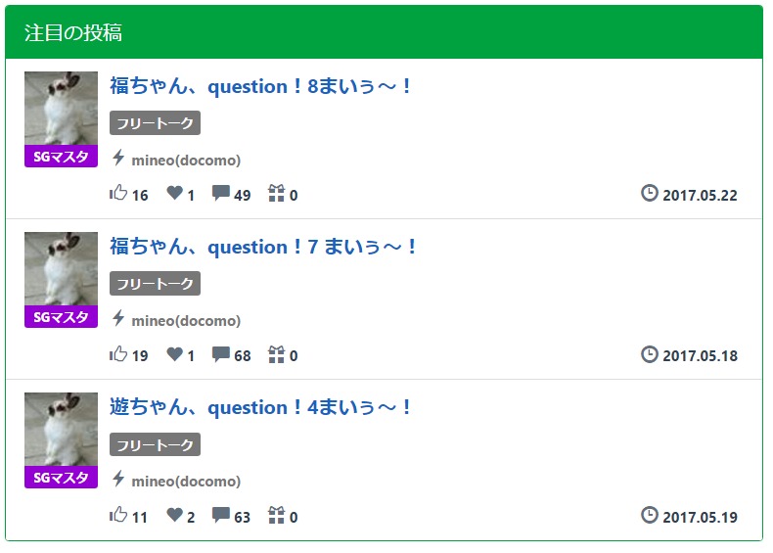Open post 遊ちゃん、question！4まいぅ～！
The height and width of the screenshot is (553, 773).
pos(261,407)
